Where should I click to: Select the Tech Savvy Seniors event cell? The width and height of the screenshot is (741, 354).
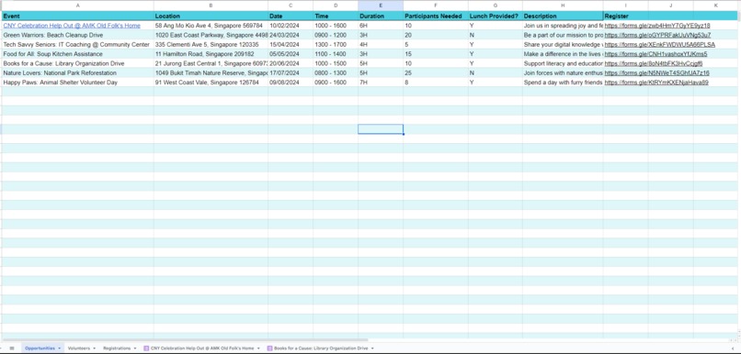point(77,45)
